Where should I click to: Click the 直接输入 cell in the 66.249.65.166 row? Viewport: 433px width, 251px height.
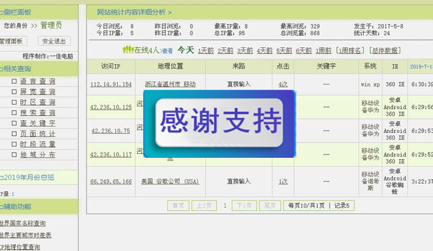pyautogui.click(x=238, y=181)
